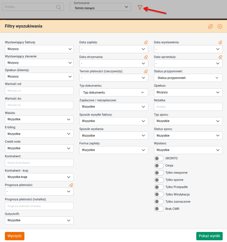Open the Sortowanie dropdown
This screenshot has width=227, height=242.
100,7
